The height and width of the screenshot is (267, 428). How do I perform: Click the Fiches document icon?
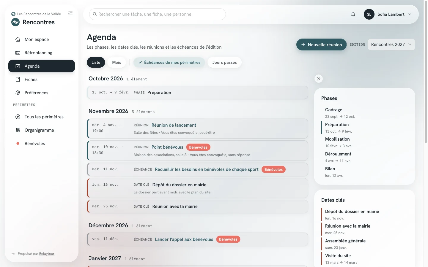(x=18, y=80)
